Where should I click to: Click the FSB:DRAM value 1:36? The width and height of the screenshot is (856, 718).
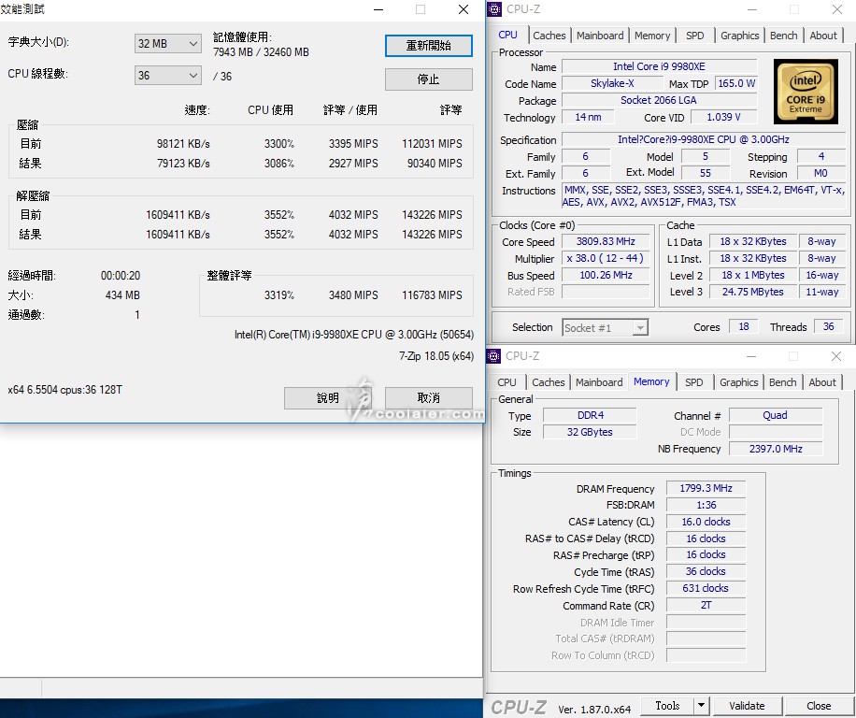[x=706, y=505]
